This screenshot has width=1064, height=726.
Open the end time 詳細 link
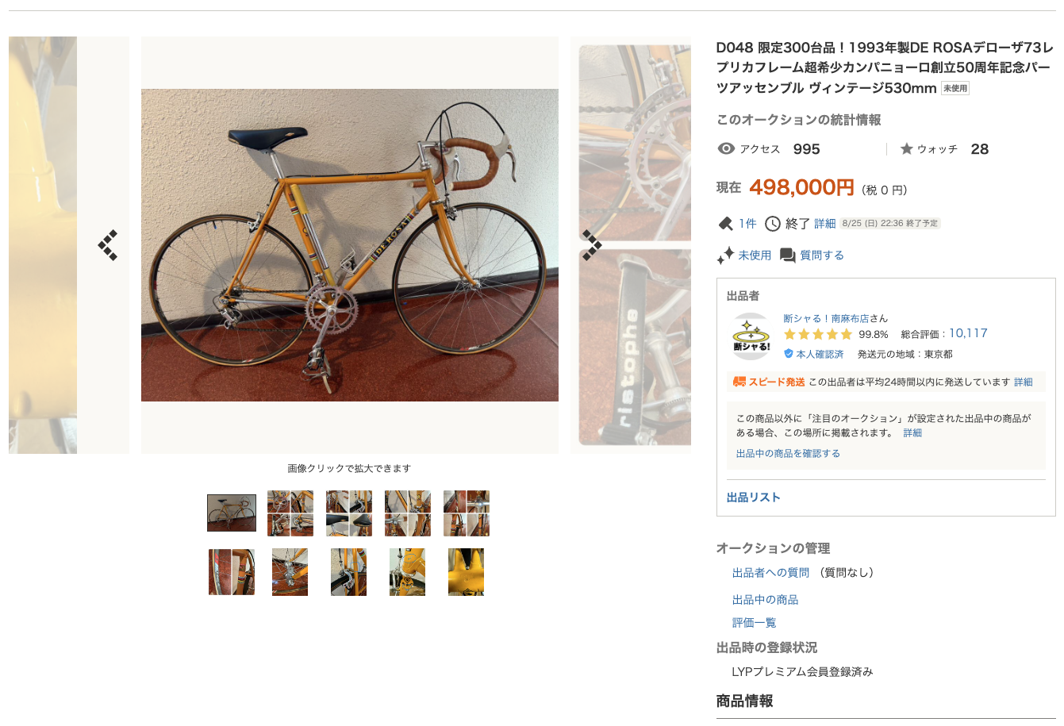pyautogui.click(x=825, y=224)
